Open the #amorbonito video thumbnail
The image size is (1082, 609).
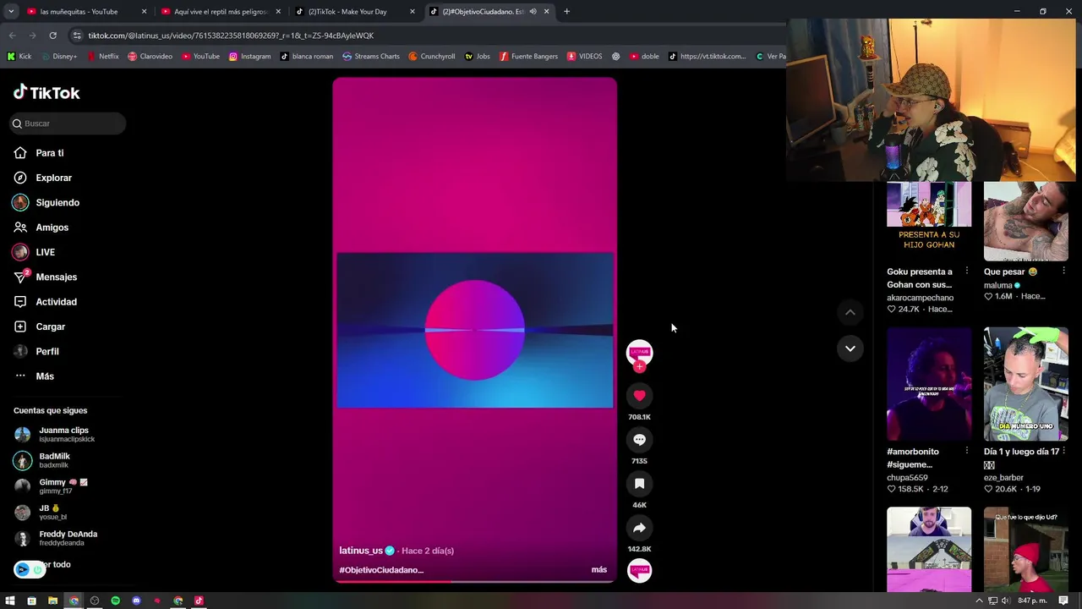click(929, 384)
